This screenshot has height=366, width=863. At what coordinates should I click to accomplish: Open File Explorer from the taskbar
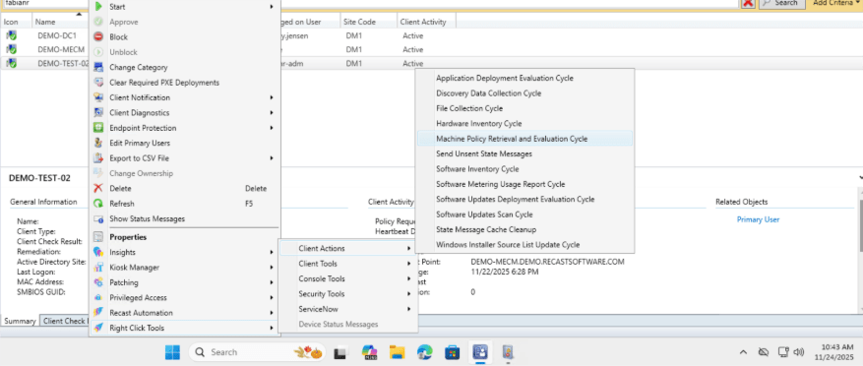tap(398, 352)
